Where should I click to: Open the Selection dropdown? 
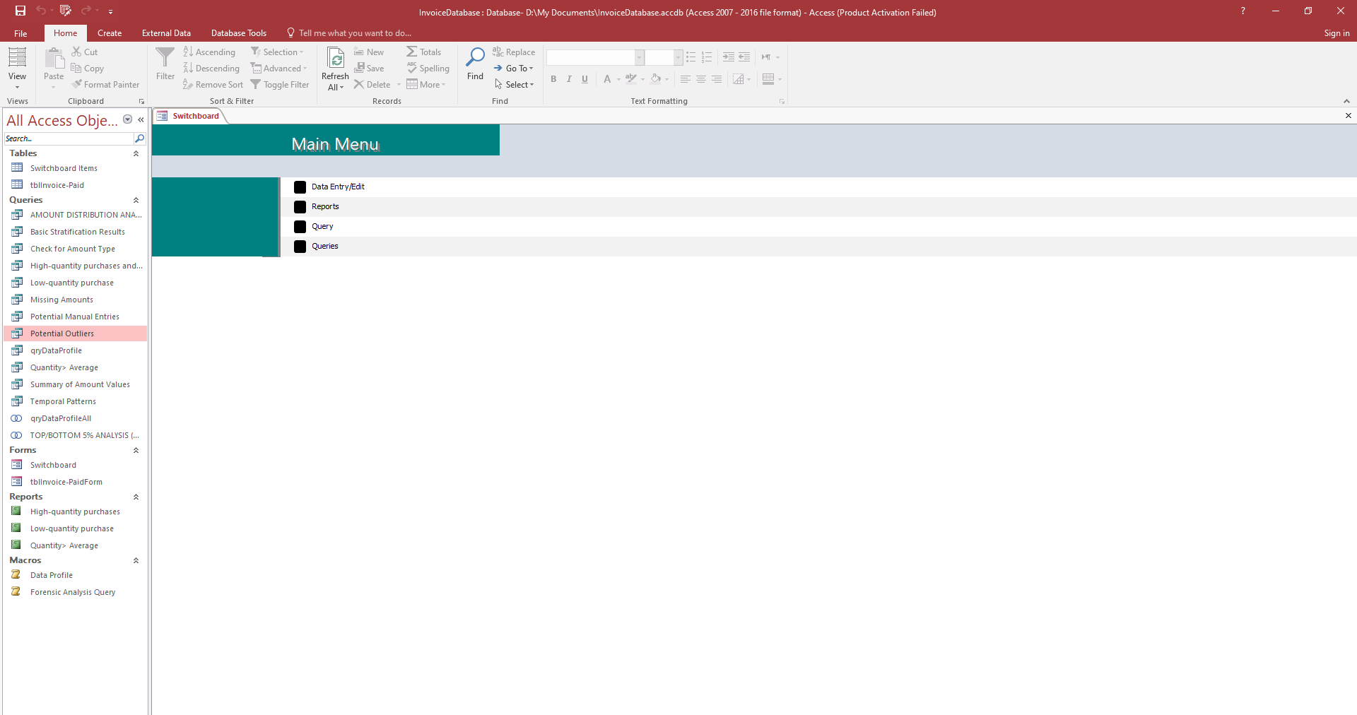[277, 52]
